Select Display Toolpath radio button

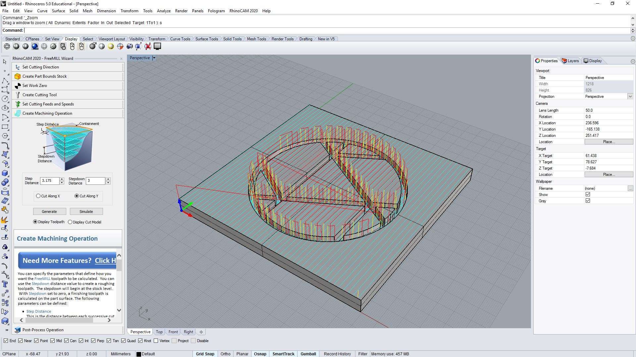(35, 222)
